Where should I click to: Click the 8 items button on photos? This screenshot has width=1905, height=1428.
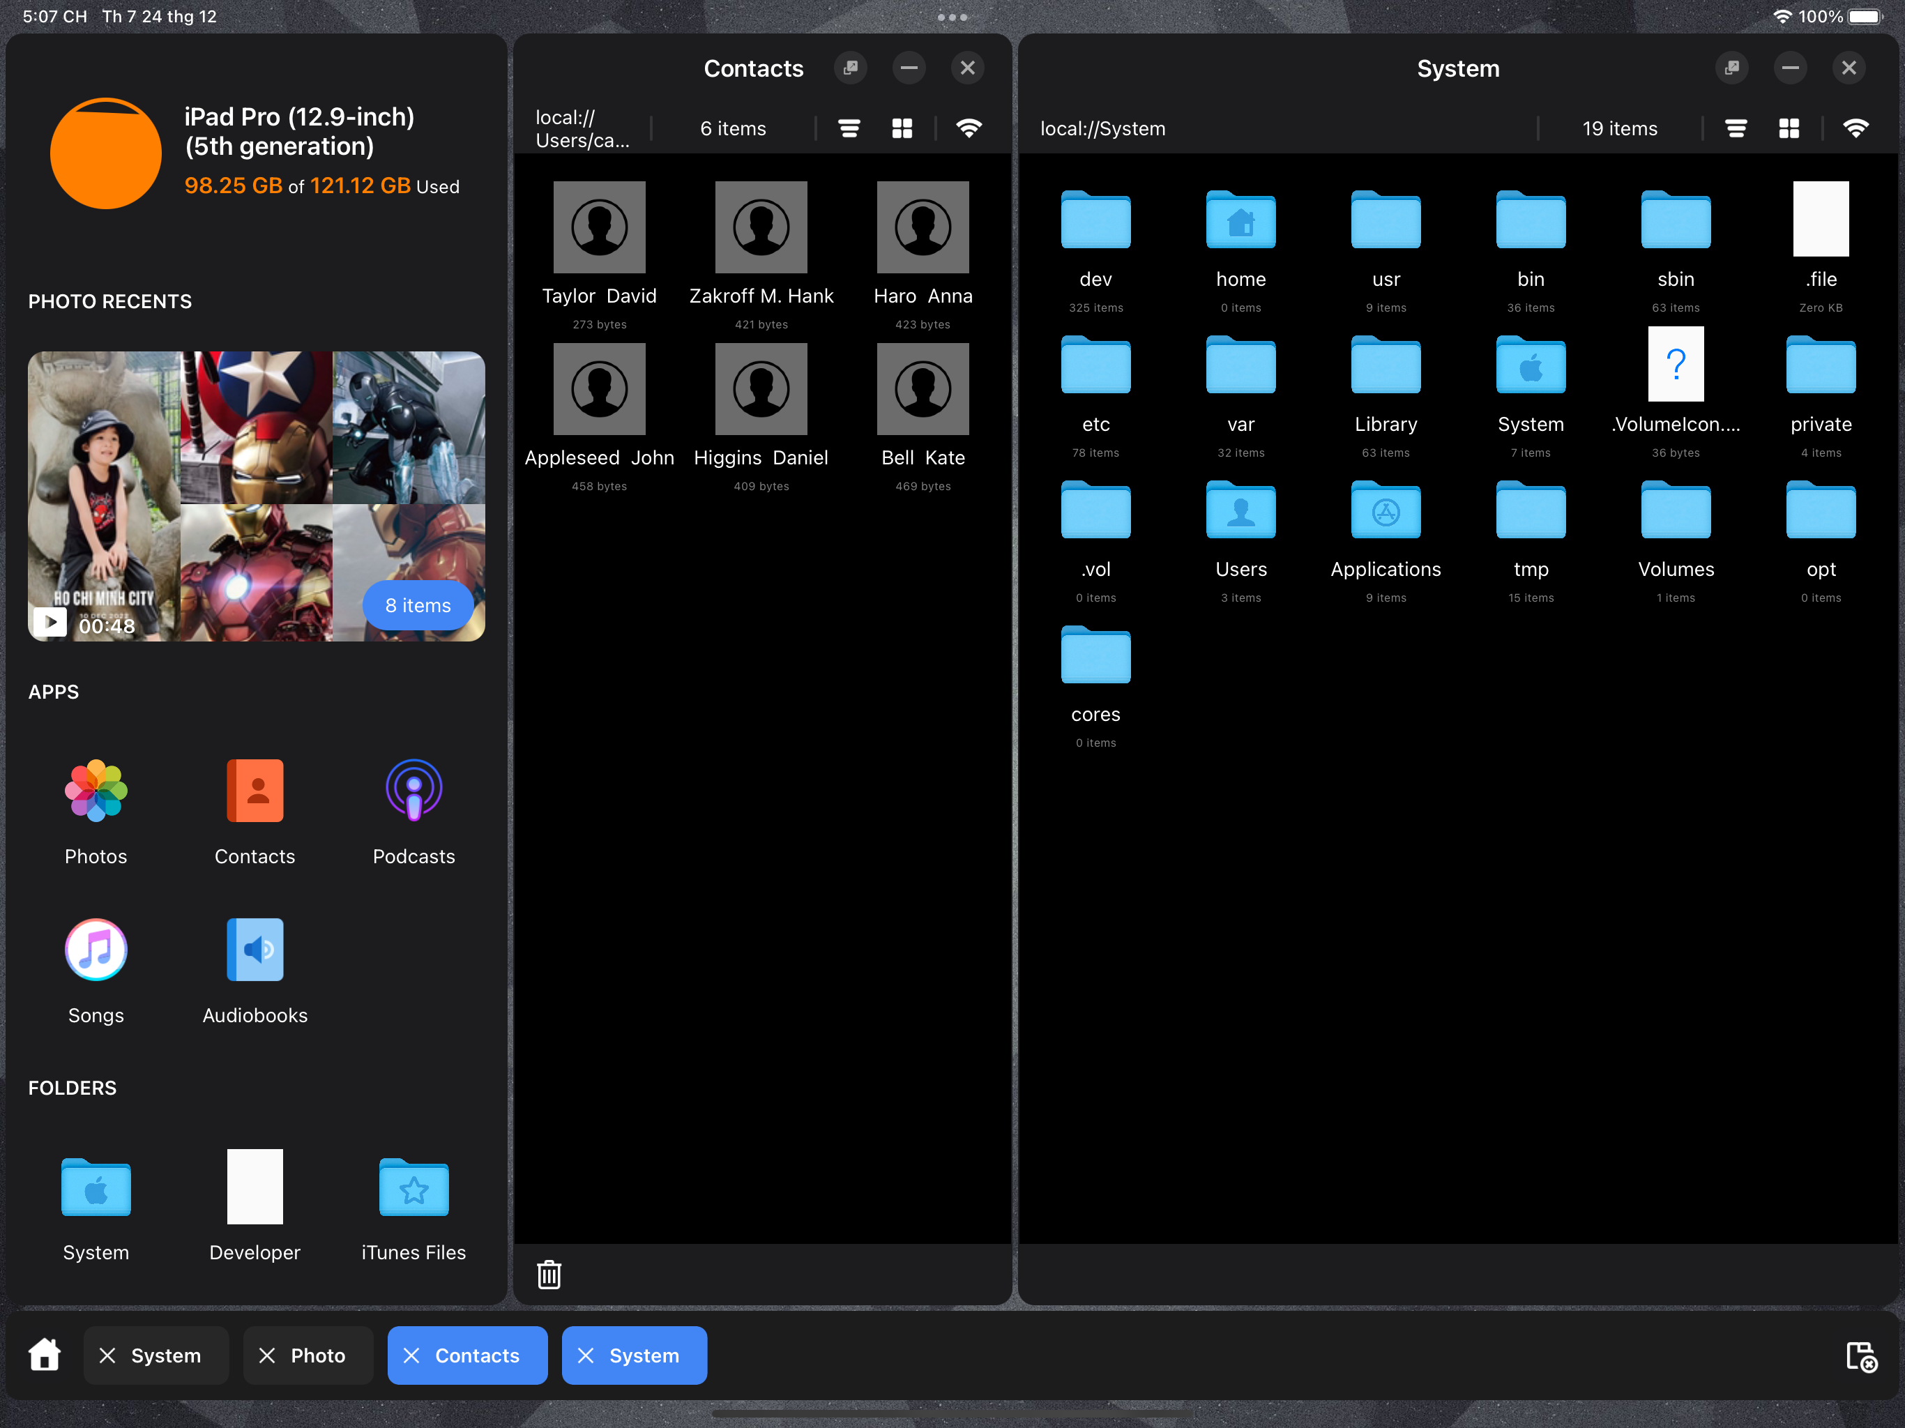[x=418, y=605]
